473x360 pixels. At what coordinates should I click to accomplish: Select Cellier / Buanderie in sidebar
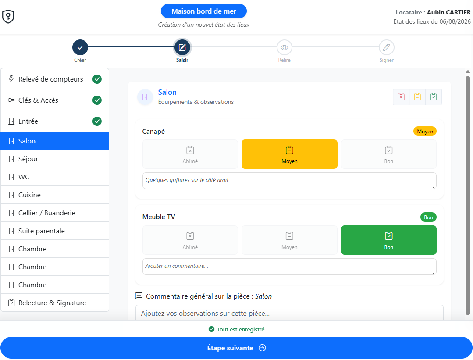(55, 213)
